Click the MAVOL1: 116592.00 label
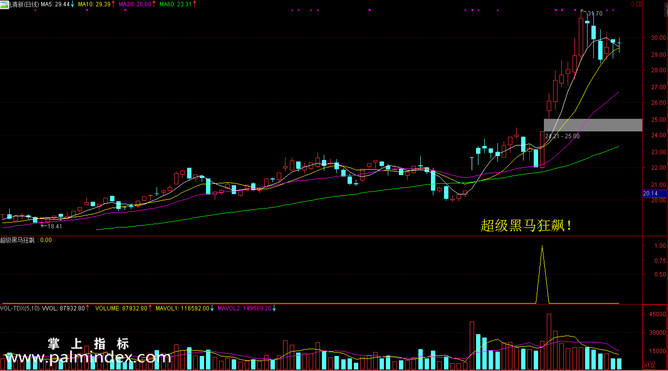The image size is (668, 371). [182, 308]
